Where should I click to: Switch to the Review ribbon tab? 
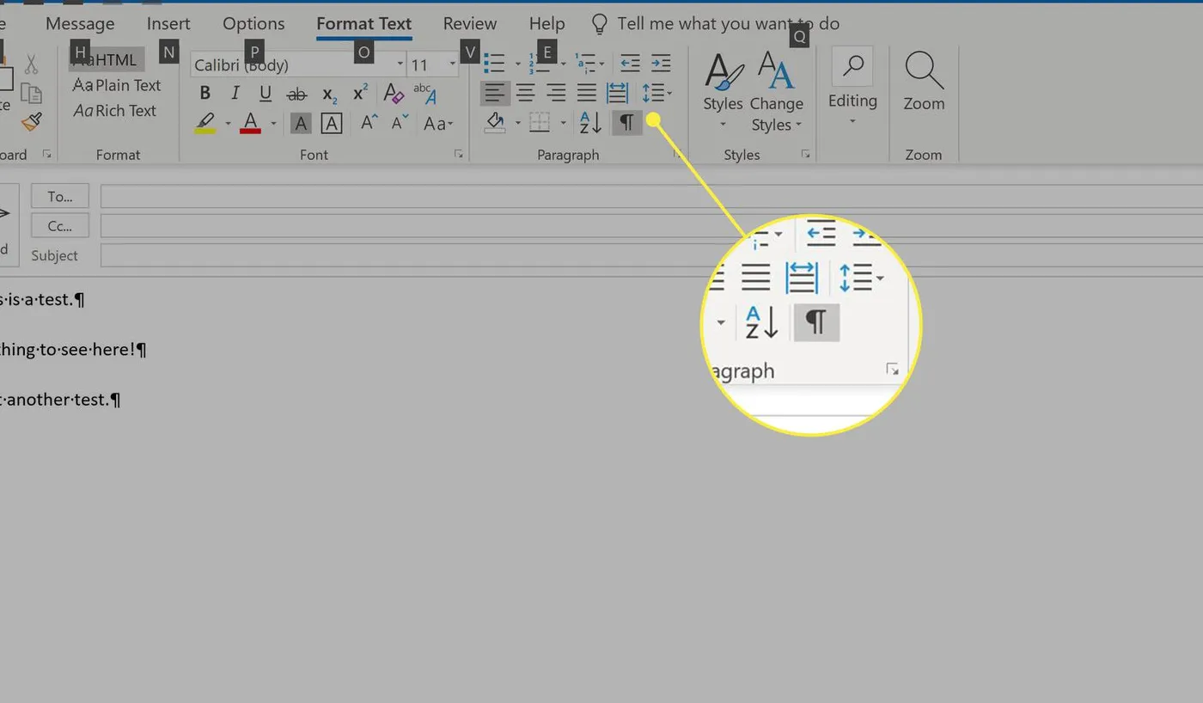click(469, 23)
